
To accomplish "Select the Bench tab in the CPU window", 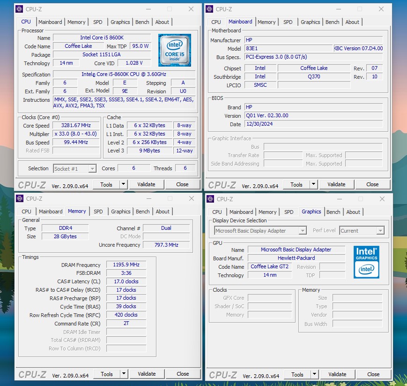I will 142,22.
